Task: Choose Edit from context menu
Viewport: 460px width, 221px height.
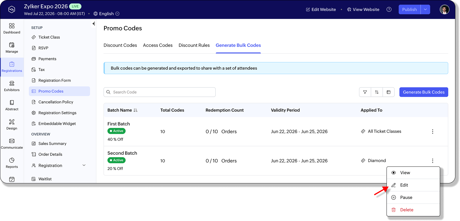Action: (413, 185)
